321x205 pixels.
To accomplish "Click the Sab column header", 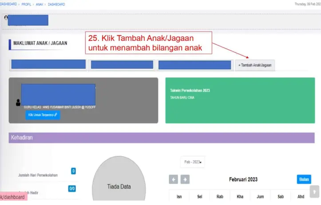I will pyautogui.click(x=281, y=197).
